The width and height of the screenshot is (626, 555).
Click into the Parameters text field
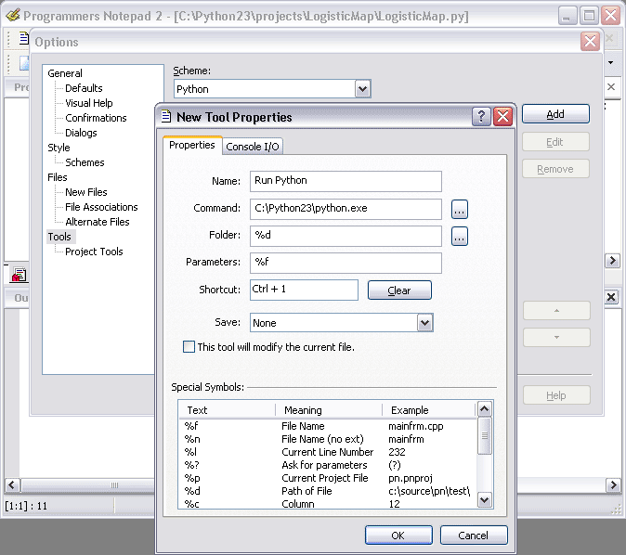(x=346, y=263)
